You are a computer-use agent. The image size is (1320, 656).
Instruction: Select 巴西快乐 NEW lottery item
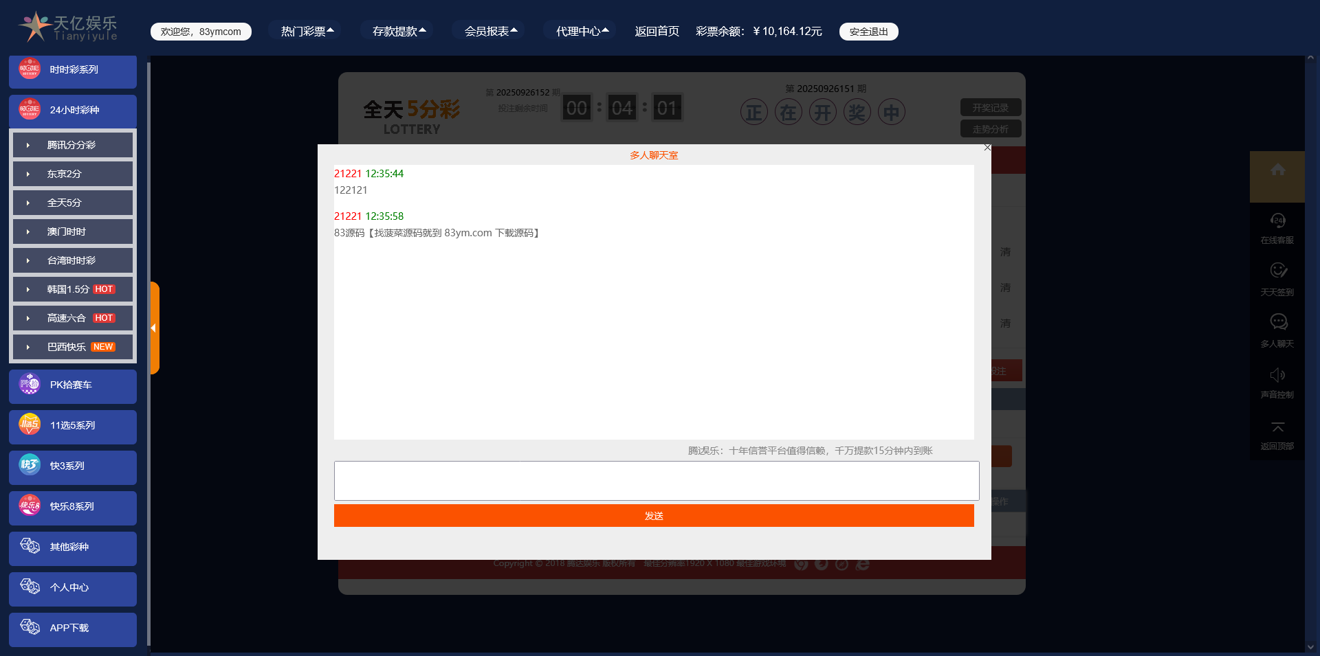pos(73,347)
